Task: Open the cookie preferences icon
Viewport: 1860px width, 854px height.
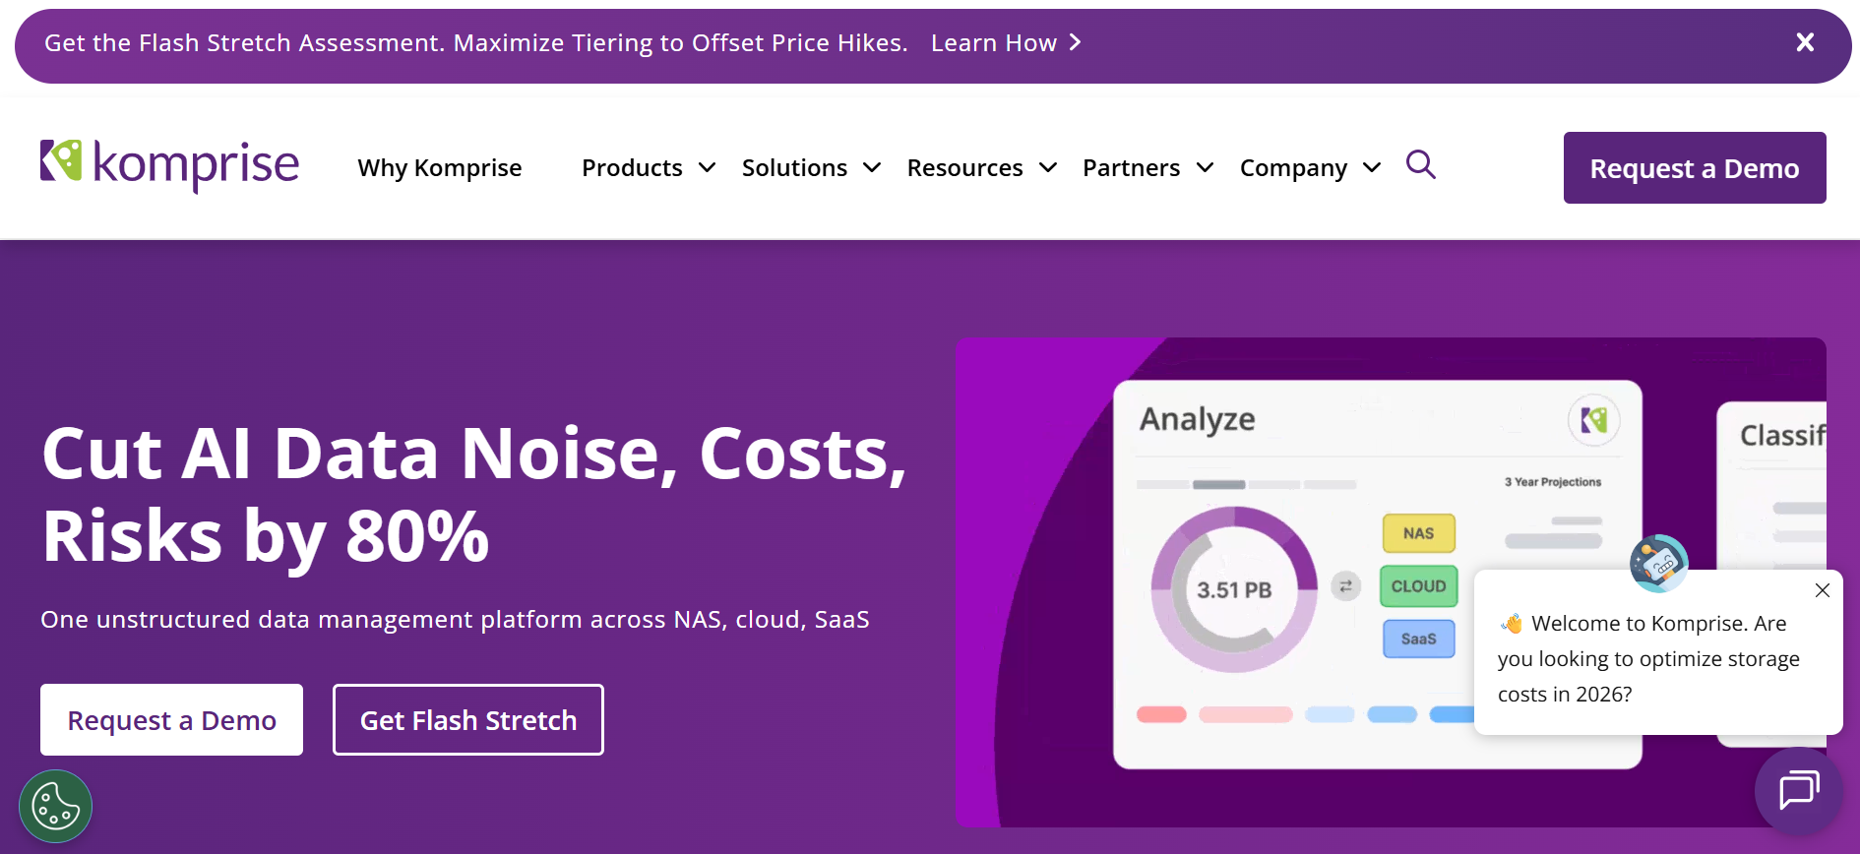Action: (55, 806)
